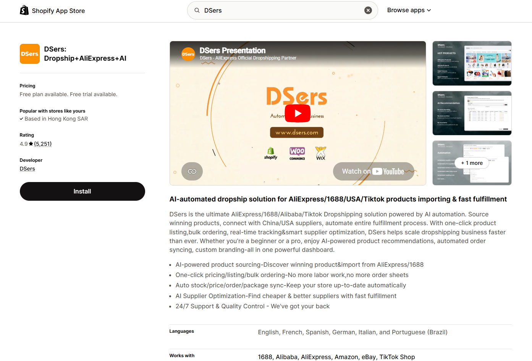This screenshot has height=361, width=532.
Task: Click the orange DSers app icon
Action: (30, 54)
